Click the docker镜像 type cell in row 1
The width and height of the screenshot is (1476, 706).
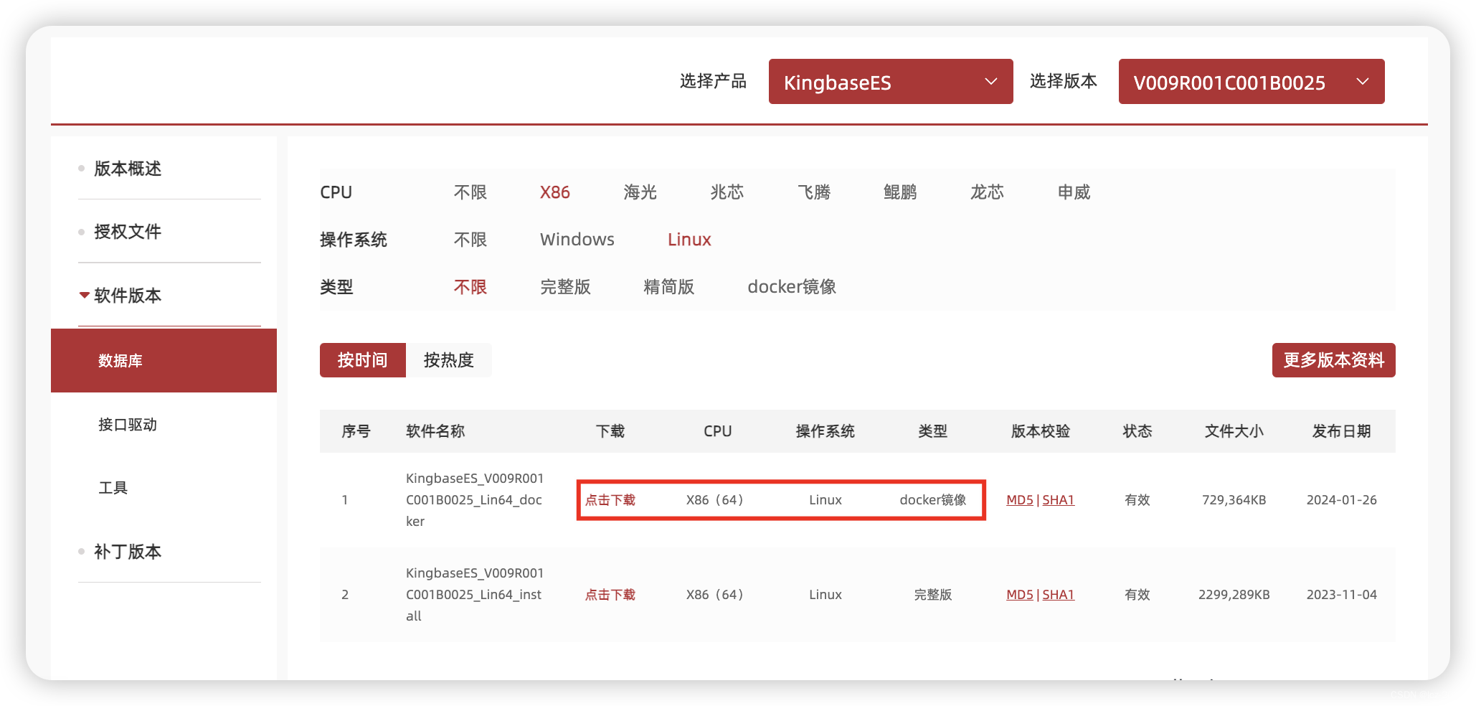click(x=933, y=500)
